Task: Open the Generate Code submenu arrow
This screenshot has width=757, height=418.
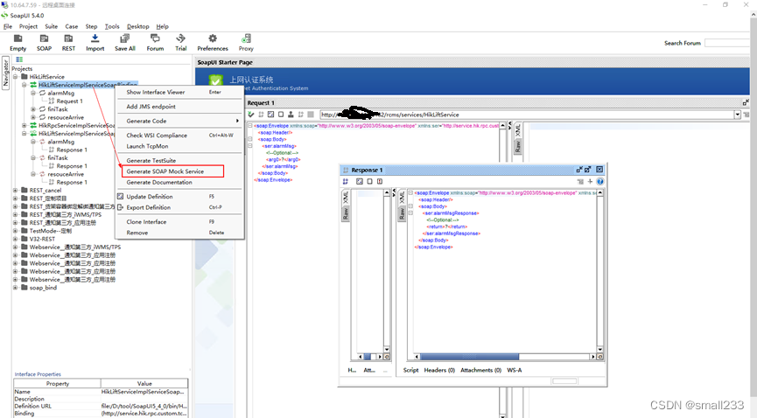Action: click(237, 121)
